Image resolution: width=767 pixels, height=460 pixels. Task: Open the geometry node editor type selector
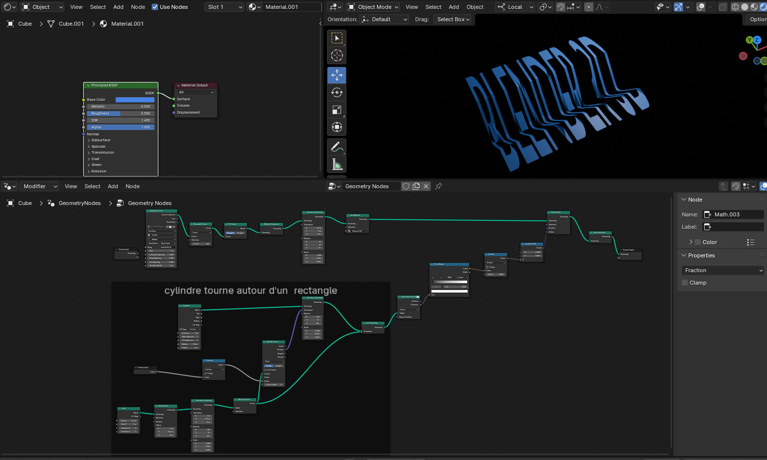coord(10,186)
